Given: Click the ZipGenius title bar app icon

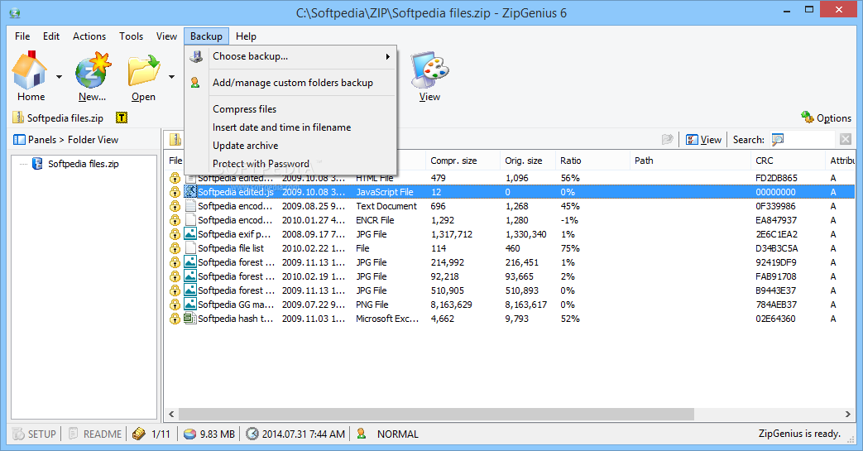Looking at the screenshot, I should (15, 13).
